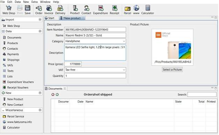
Task: Open the Parcel toolbar icon
Action: (x=127, y=10)
